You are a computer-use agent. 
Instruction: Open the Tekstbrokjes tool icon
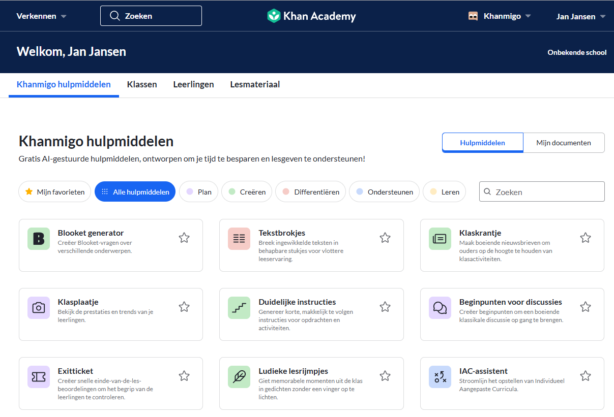coord(239,239)
